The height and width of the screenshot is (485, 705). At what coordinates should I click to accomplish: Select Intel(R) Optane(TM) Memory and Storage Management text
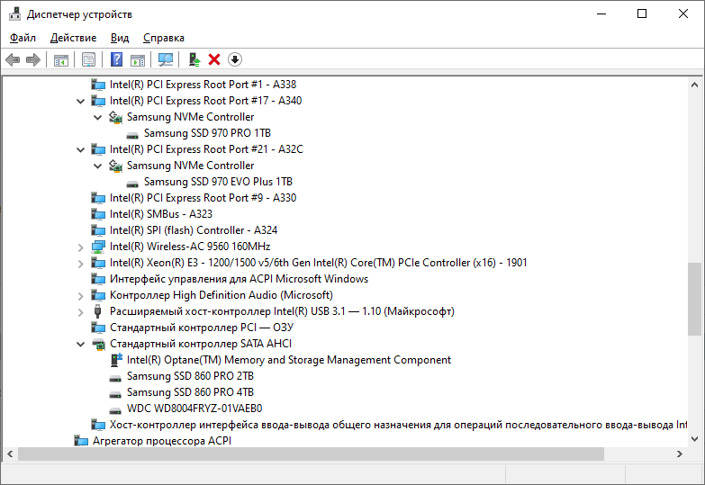tap(289, 360)
